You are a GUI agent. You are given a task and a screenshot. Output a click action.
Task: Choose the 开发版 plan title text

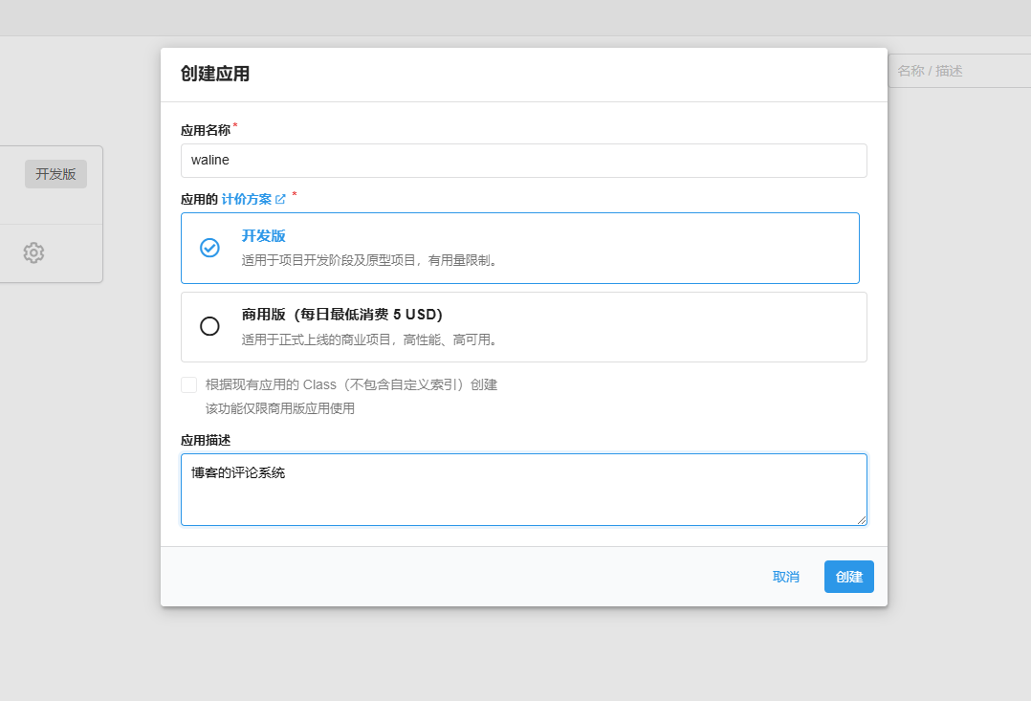point(263,236)
